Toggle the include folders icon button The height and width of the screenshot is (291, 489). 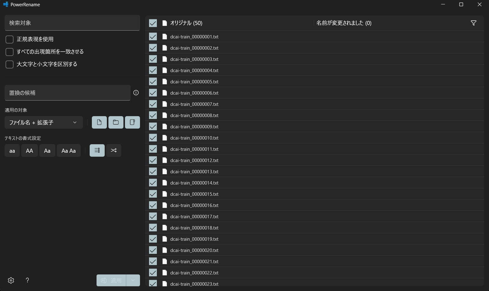(116, 122)
